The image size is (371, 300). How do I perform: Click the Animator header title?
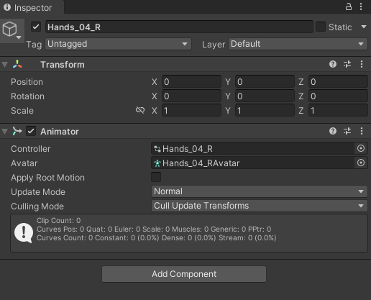pyautogui.click(x=60, y=132)
